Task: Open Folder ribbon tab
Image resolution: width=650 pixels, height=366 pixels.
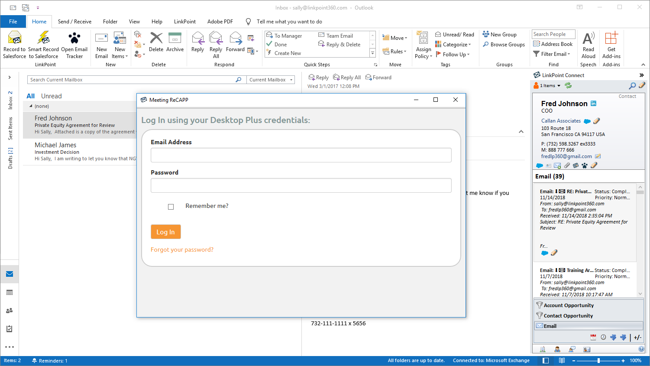Action: pyautogui.click(x=110, y=22)
